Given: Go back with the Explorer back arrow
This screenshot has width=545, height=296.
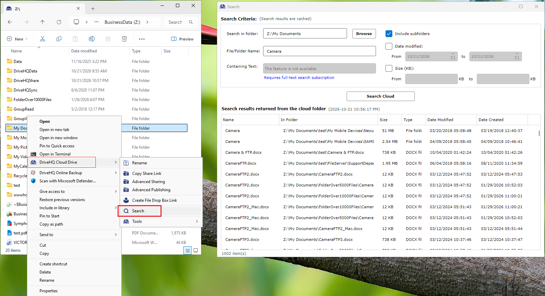Looking at the screenshot, I should (10, 22).
